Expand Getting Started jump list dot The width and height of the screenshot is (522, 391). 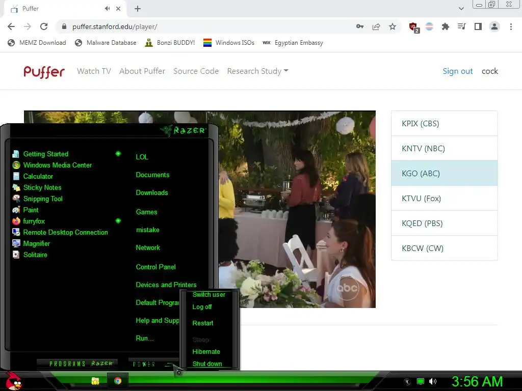pos(118,154)
